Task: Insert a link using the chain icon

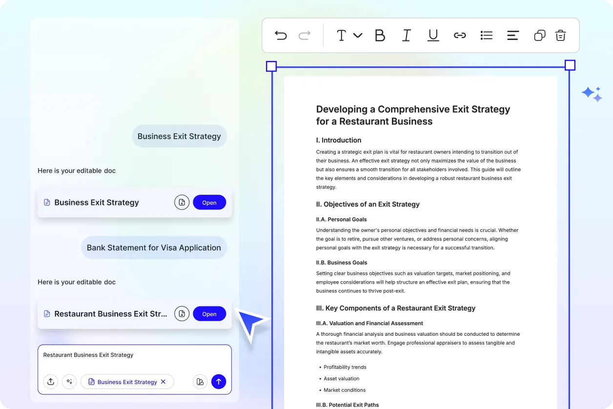Action: [x=460, y=35]
